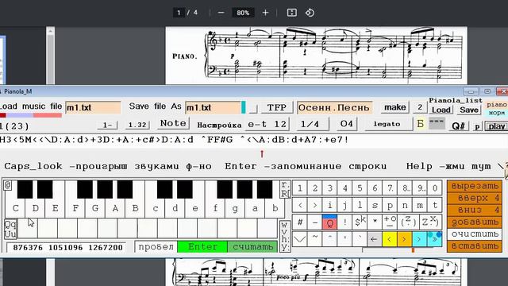
Task: Click the w v h: y: box
Action: 284,236
